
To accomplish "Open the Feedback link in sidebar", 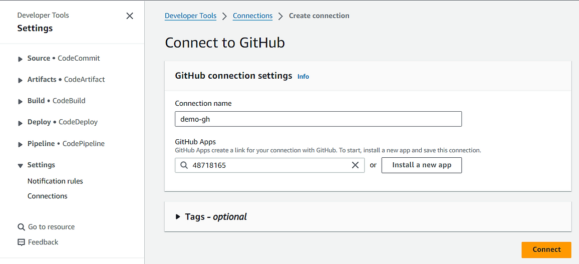I will (x=38, y=242).
